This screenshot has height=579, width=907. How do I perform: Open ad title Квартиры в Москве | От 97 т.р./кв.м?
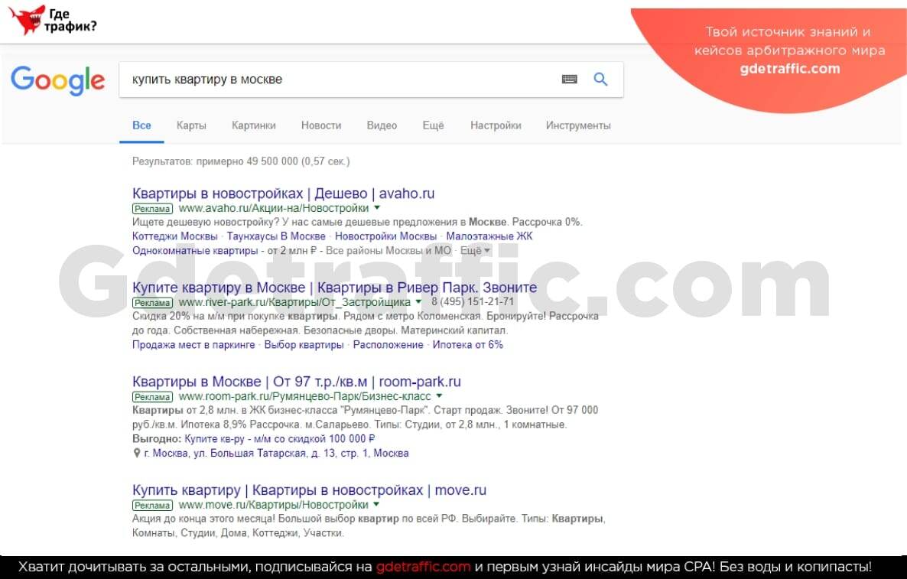pyautogui.click(x=296, y=382)
